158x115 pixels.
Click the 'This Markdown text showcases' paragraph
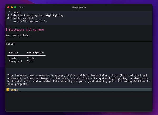[x=79, y=80]
